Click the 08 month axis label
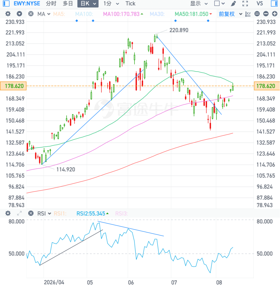 pos(219,282)
